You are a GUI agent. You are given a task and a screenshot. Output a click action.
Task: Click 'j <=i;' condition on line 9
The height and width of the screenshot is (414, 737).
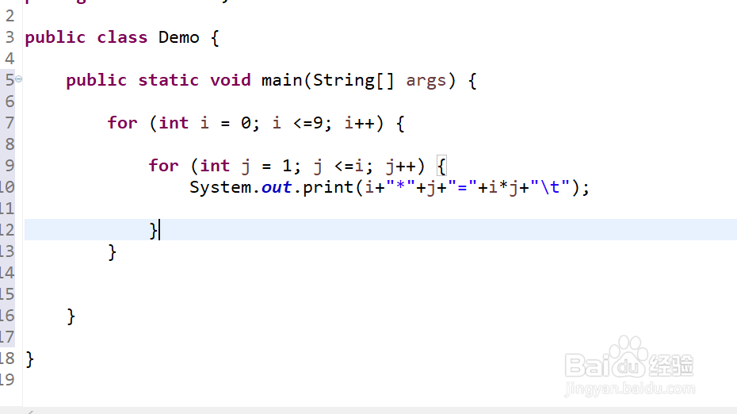pyautogui.click(x=343, y=166)
